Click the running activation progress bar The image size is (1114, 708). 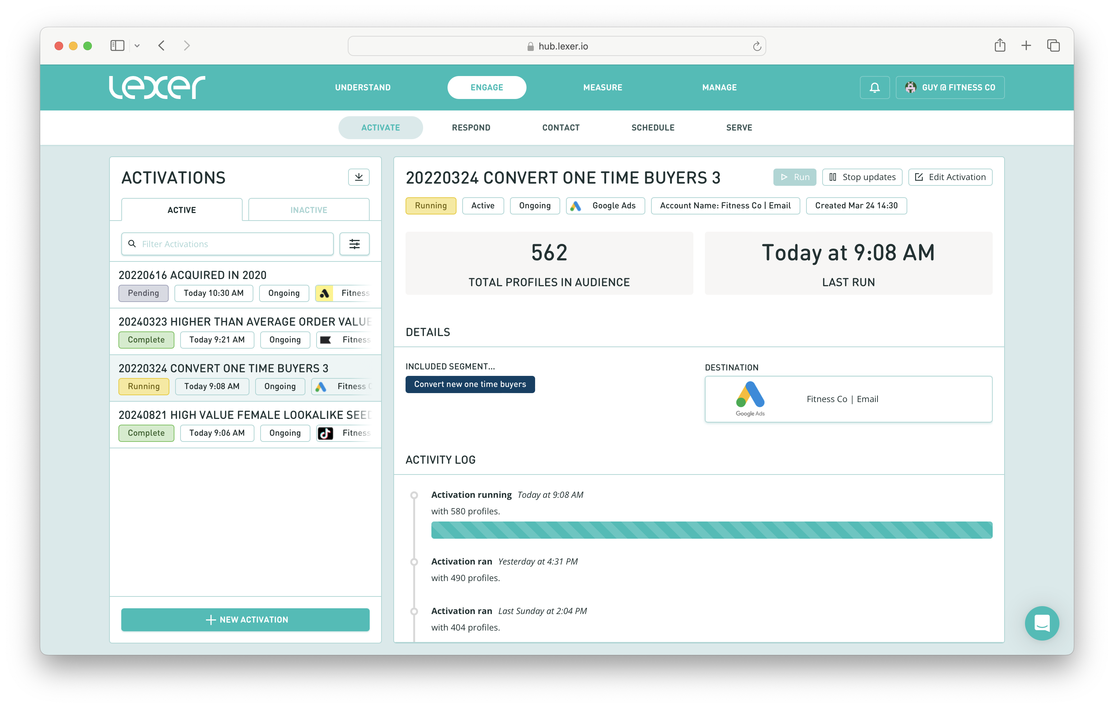tap(712, 530)
